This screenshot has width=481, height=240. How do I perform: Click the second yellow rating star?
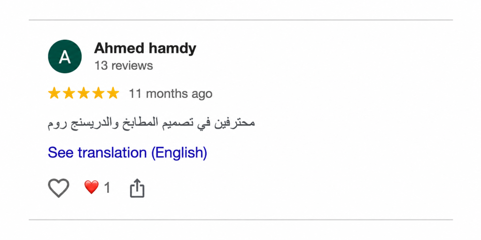69,93
